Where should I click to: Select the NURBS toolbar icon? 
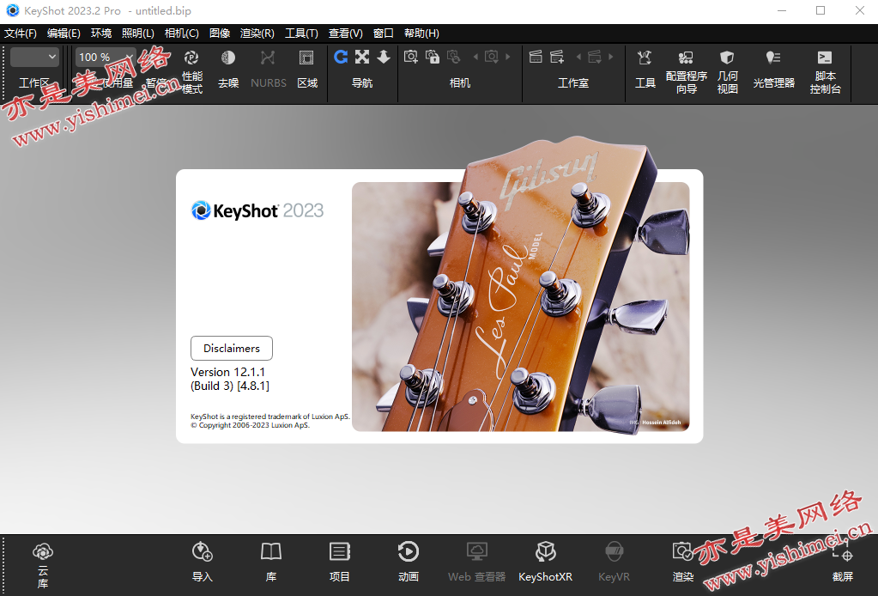268,58
